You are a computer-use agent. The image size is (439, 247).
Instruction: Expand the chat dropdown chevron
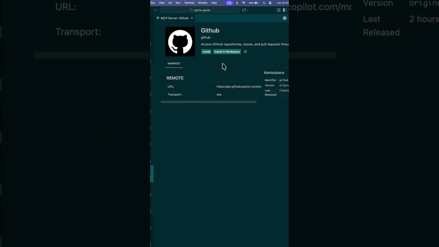[x=248, y=10]
